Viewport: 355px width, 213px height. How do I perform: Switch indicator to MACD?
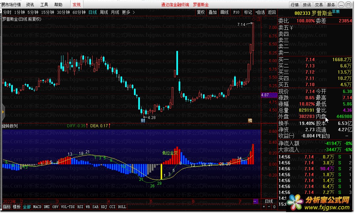[37, 207]
